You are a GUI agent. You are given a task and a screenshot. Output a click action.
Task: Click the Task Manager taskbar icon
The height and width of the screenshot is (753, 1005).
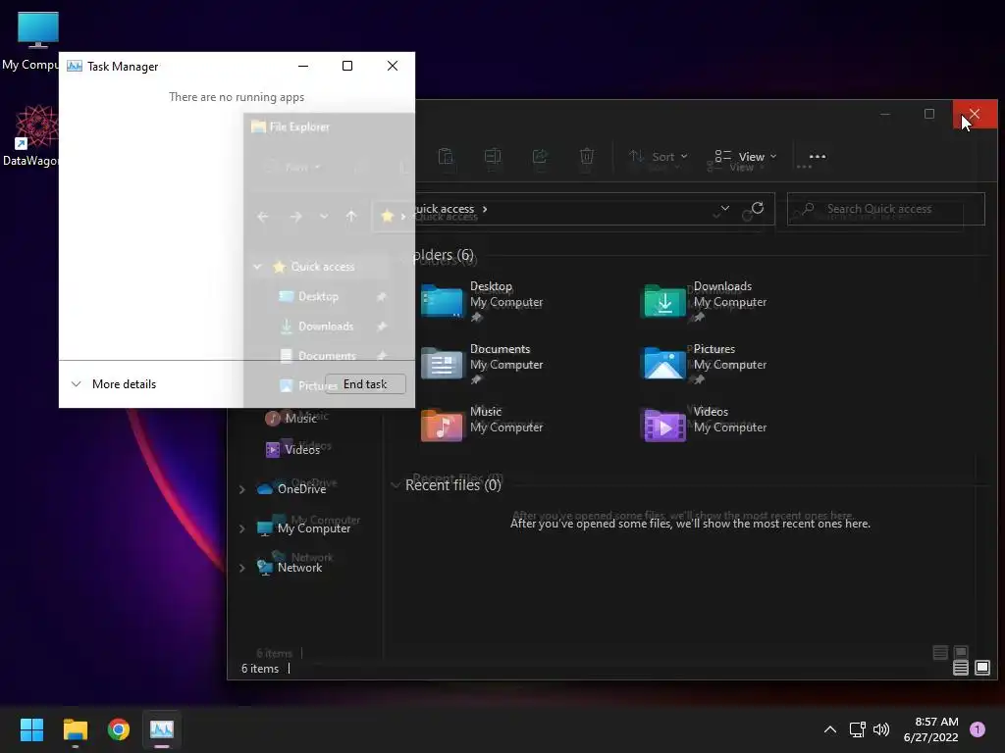[x=162, y=729]
